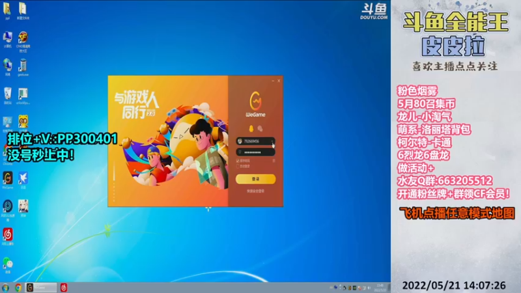Open the geek.exe desktop shortcut
Image resolution: width=521 pixels, height=293 pixels.
[x=23, y=68]
